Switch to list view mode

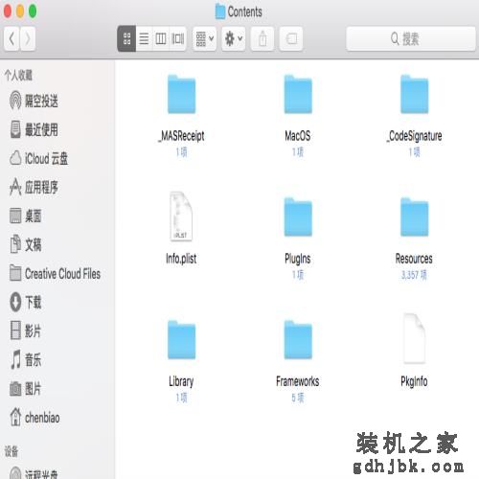point(144,38)
